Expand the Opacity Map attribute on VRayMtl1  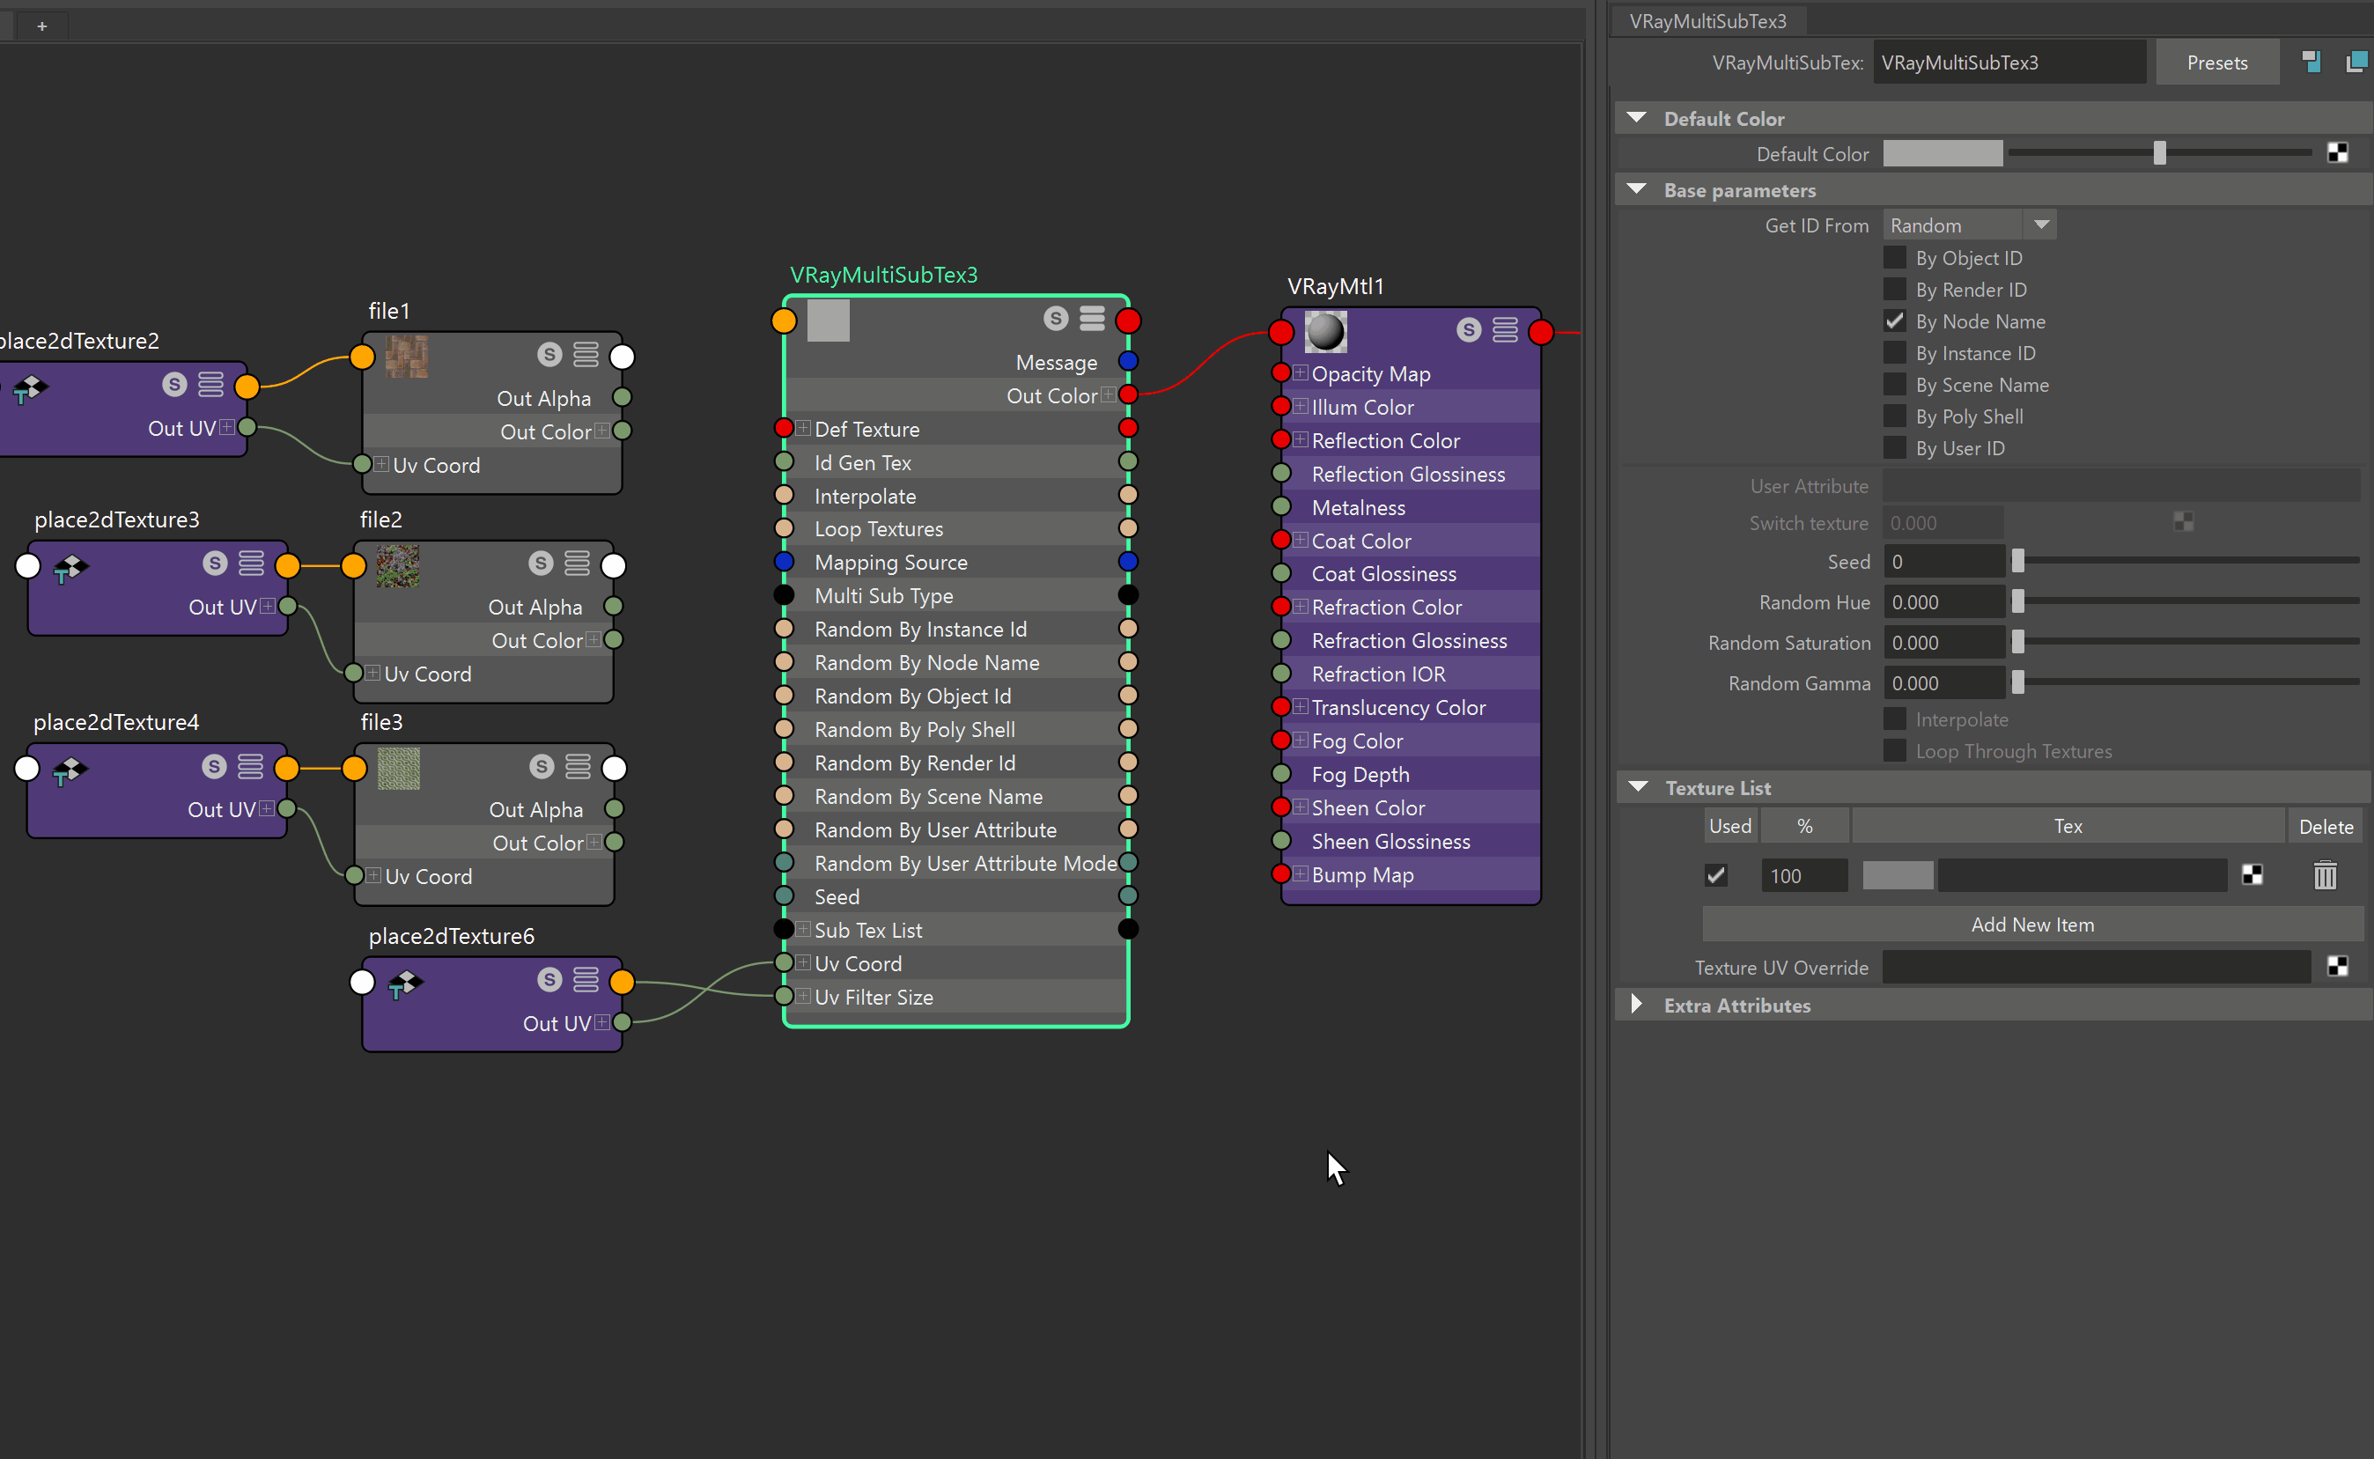(x=1301, y=372)
